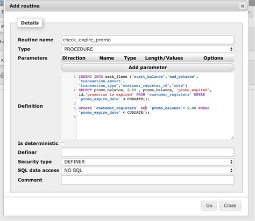Open the Type dropdown showing PROCEDURE

(x=147, y=49)
